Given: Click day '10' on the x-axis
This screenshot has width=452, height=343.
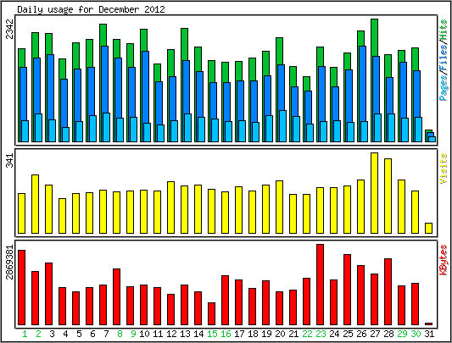Looking at the screenshot, I should tap(144, 334).
